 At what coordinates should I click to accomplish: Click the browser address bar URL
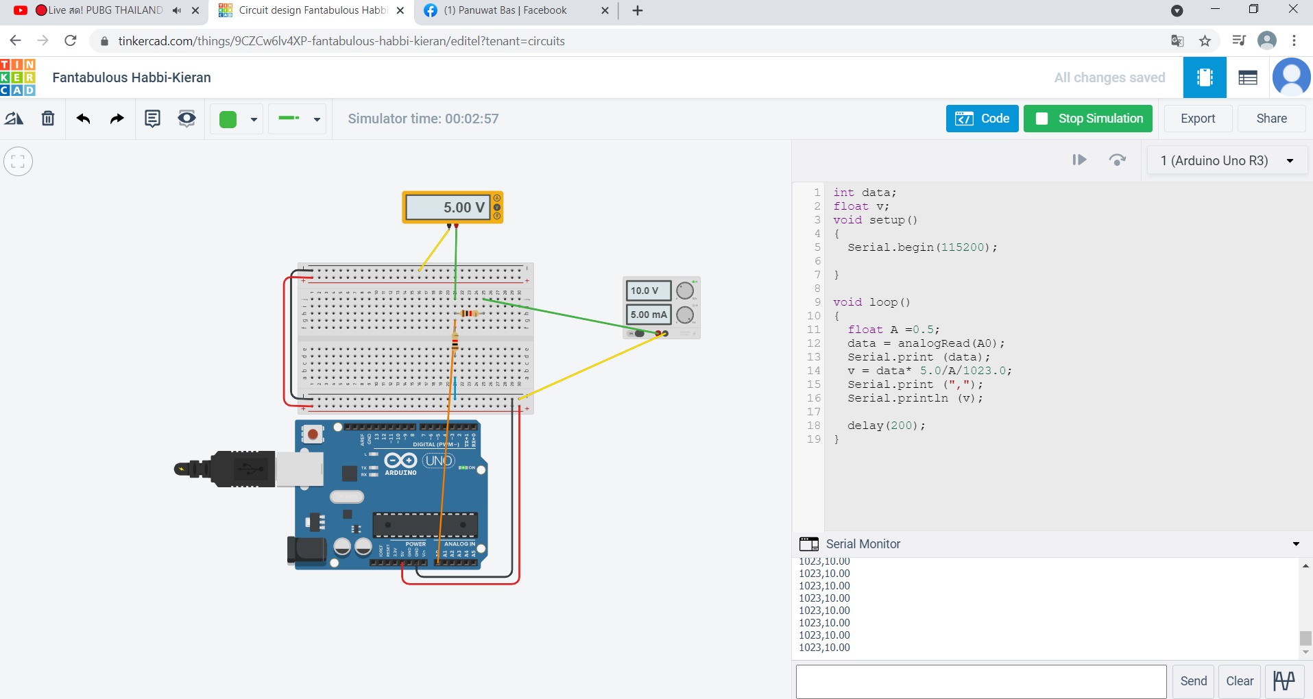(341, 41)
